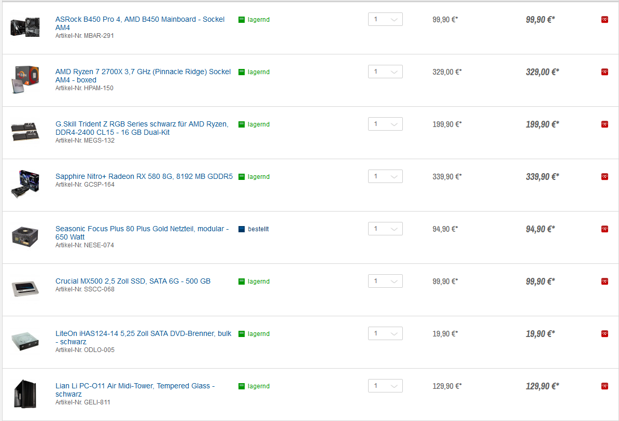
Task: Click Lian Li case product thumbnail
Action: click(25, 394)
